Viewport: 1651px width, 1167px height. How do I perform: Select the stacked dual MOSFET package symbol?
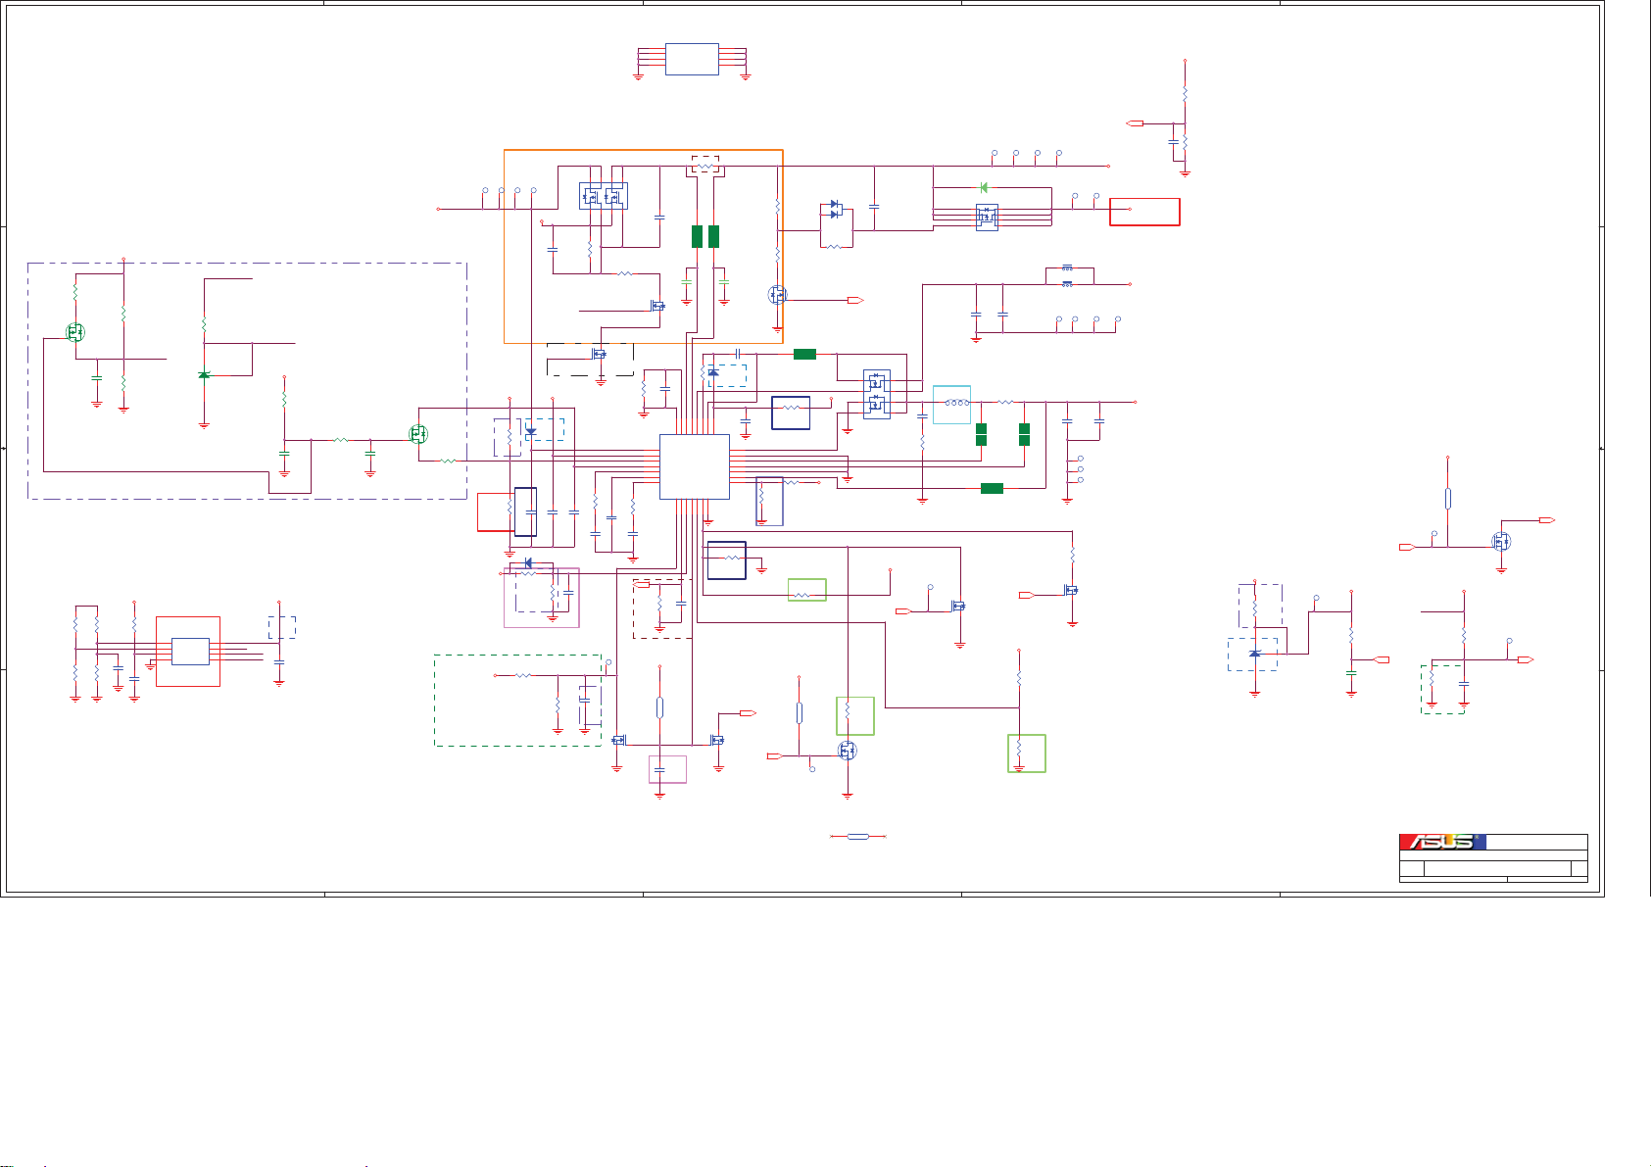[x=876, y=394]
